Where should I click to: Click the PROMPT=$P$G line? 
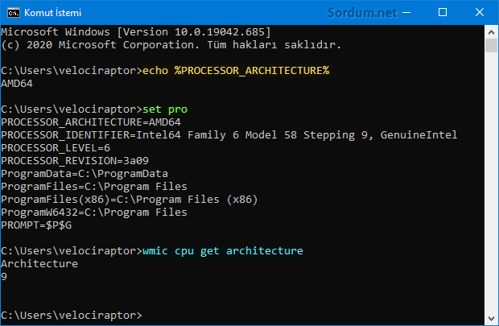tap(36, 225)
